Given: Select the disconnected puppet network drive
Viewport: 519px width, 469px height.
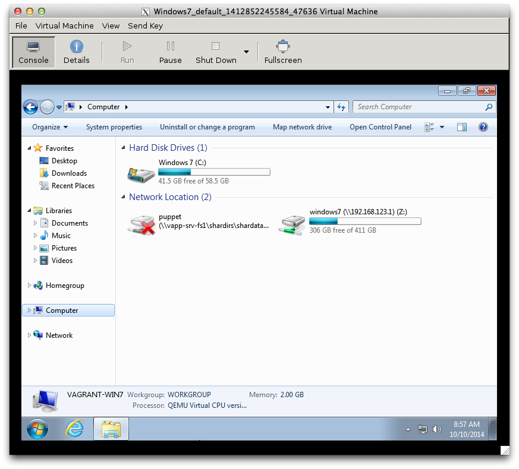Looking at the screenshot, I should pyautogui.click(x=198, y=224).
